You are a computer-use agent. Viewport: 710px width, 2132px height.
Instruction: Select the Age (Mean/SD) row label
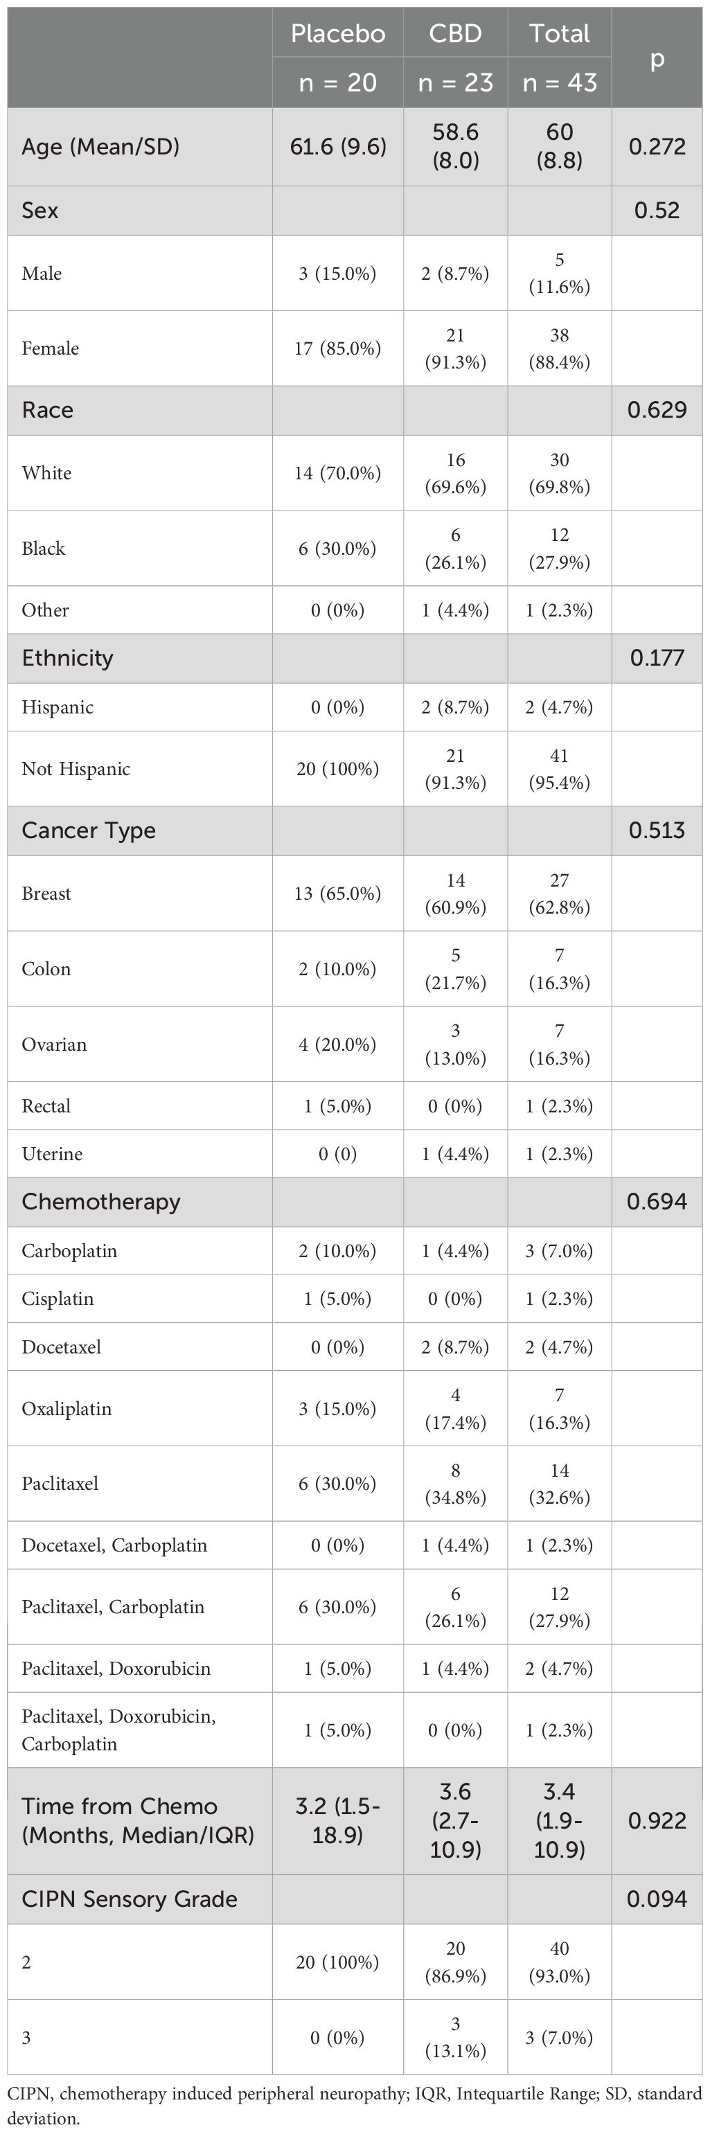100,146
